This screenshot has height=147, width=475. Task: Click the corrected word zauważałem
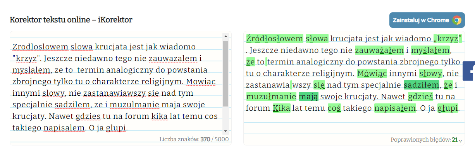point(379,50)
